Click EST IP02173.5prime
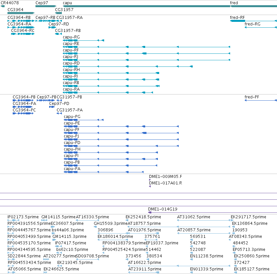 pyautogui.click(x=14, y=220)
